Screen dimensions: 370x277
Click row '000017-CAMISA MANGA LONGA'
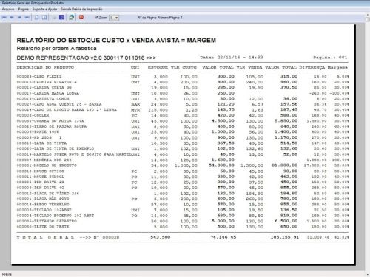click(x=183, y=93)
